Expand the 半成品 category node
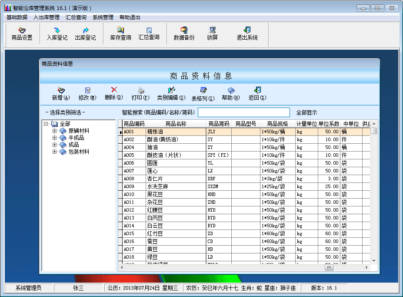Viewport: 403px width, 297px height. pyautogui.click(x=54, y=138)
